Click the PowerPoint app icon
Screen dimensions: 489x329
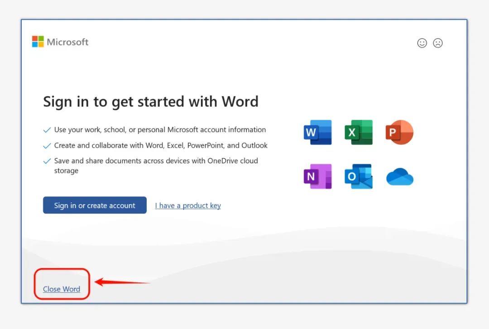[x=399, y=132]
